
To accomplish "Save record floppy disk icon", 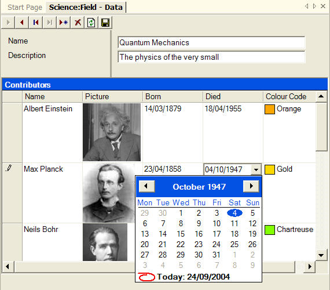I will coord(105,23).
